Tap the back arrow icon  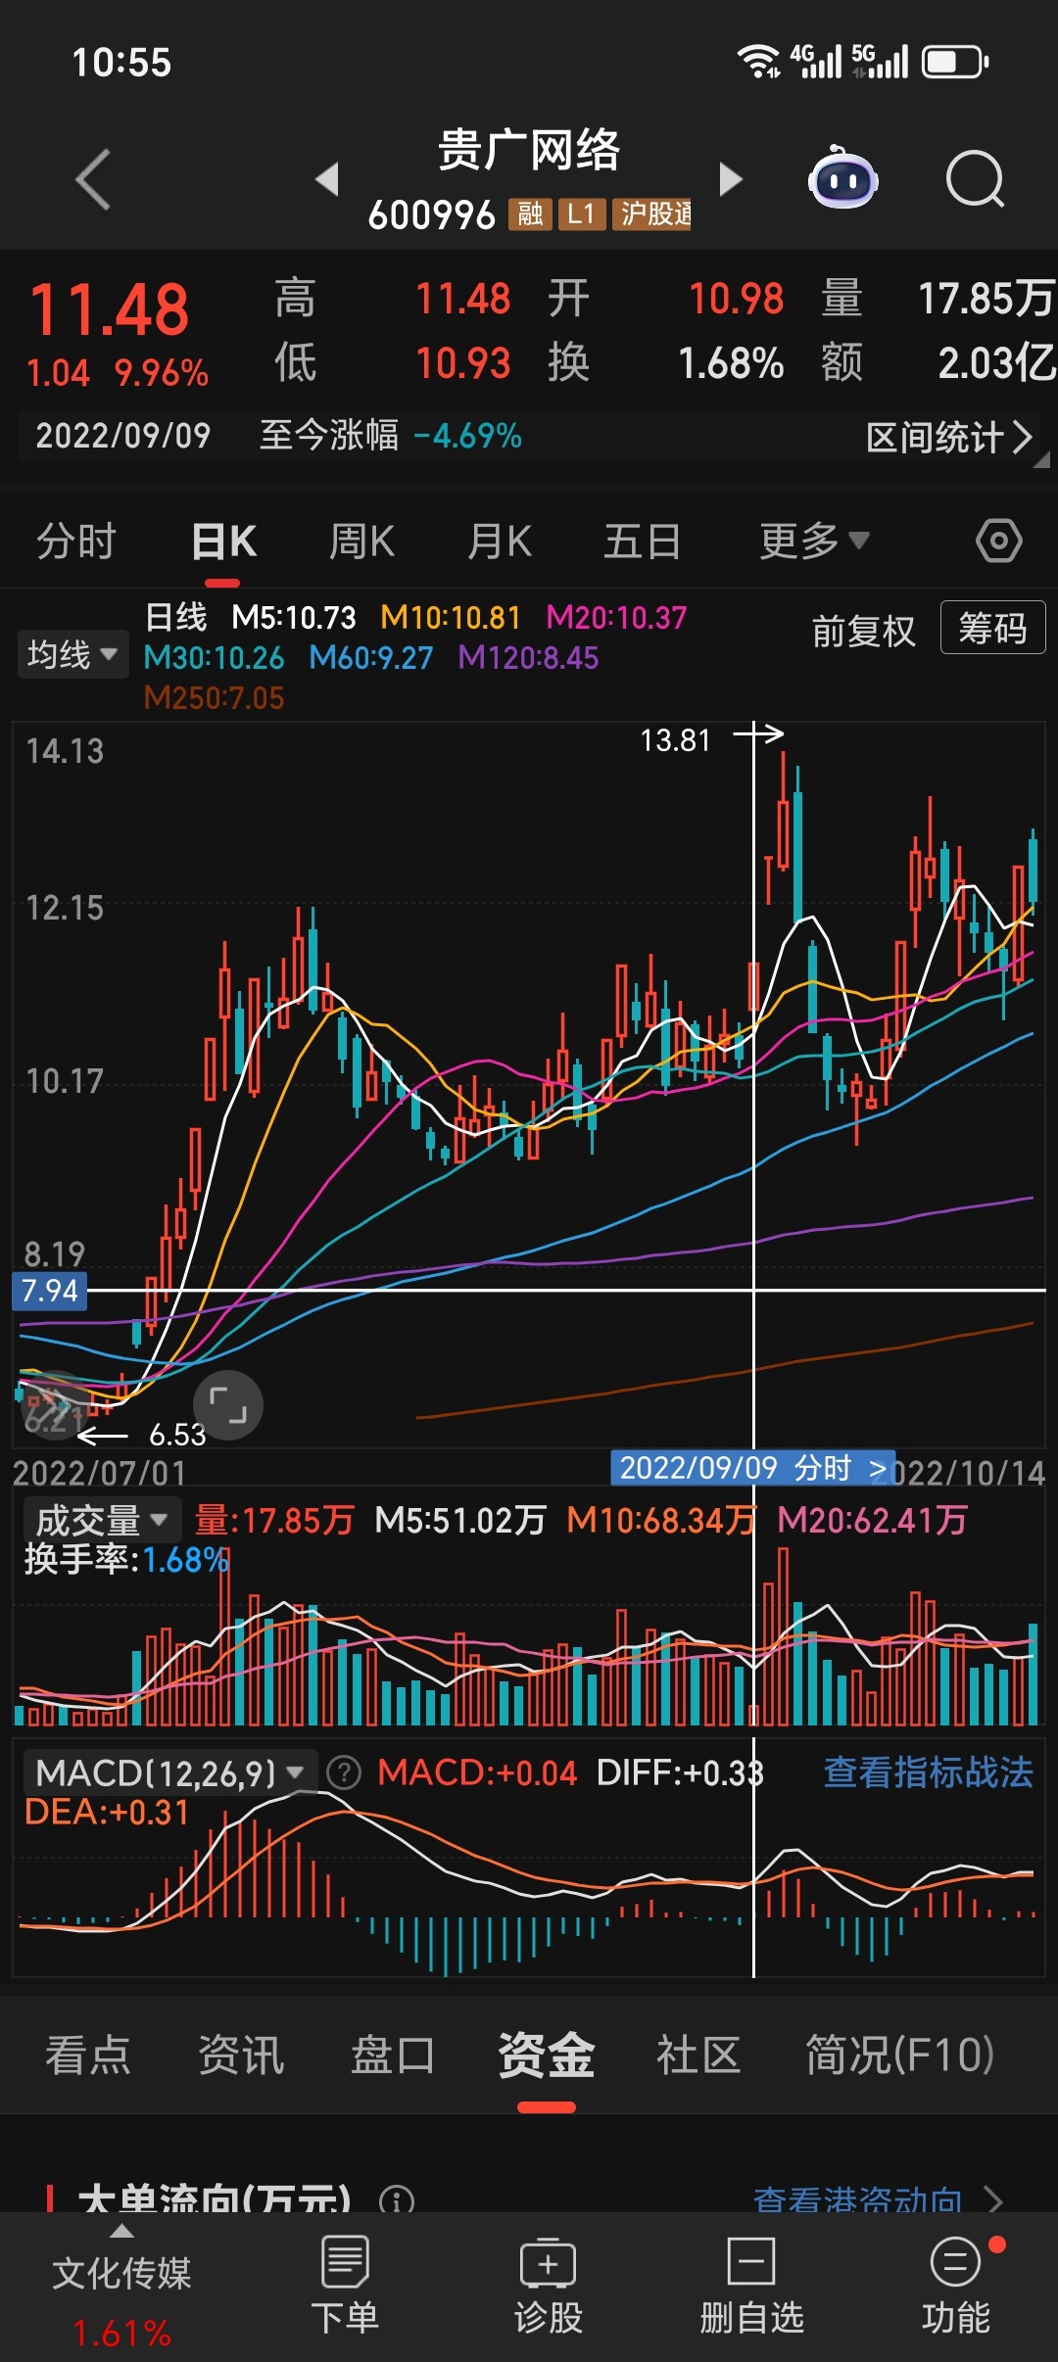click(x=93, y=179)
